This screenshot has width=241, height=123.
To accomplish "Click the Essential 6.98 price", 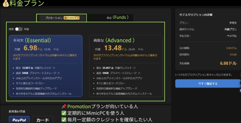I will [x=30, y=48].
